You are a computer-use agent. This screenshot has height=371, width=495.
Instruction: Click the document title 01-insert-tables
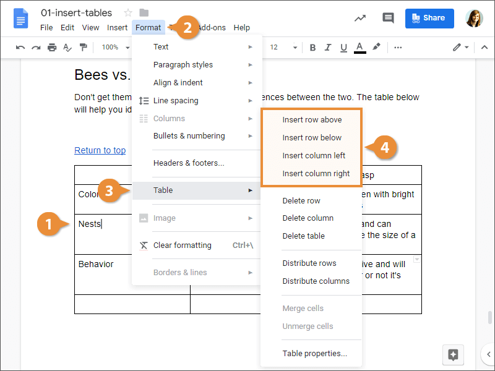76,12
